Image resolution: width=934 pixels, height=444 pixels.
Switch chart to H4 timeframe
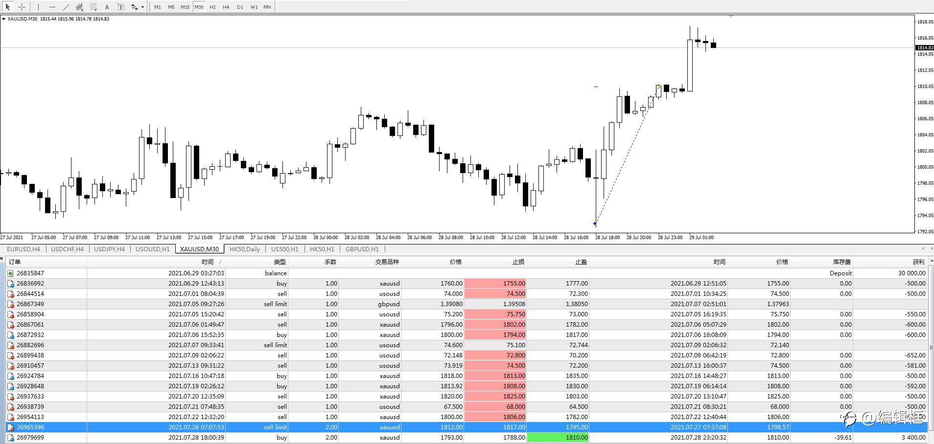[x=226, y=7]
